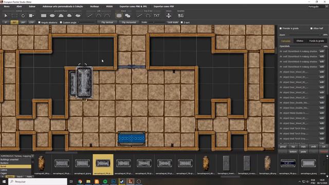Select the multiple objects scatter tool
Image resolution: width=329 pixels, height=185 pixels.
click(x=127, y=15)
